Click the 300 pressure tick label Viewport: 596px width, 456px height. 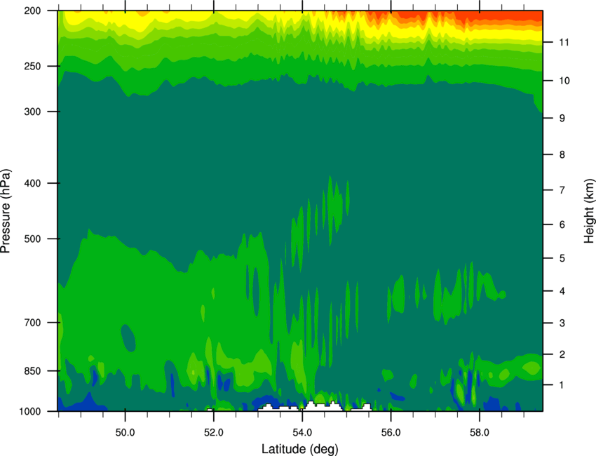click(x=32, y=112)
